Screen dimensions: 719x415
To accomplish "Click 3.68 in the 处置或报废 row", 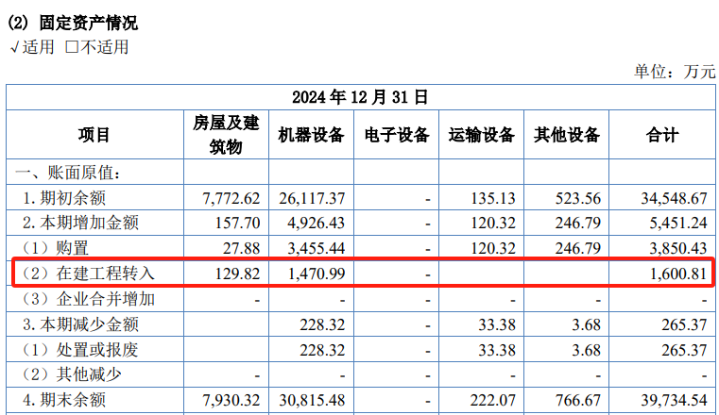I will (586, 351).
